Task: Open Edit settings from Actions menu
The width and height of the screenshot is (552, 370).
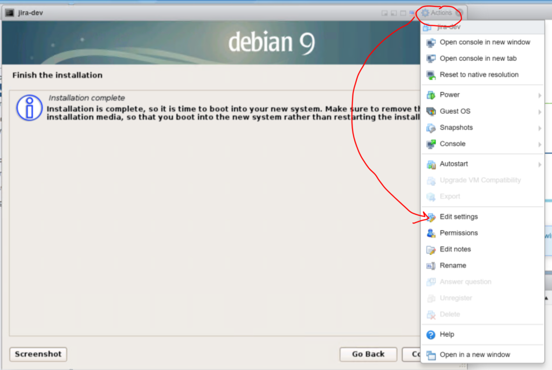Action: click(482, 217)
